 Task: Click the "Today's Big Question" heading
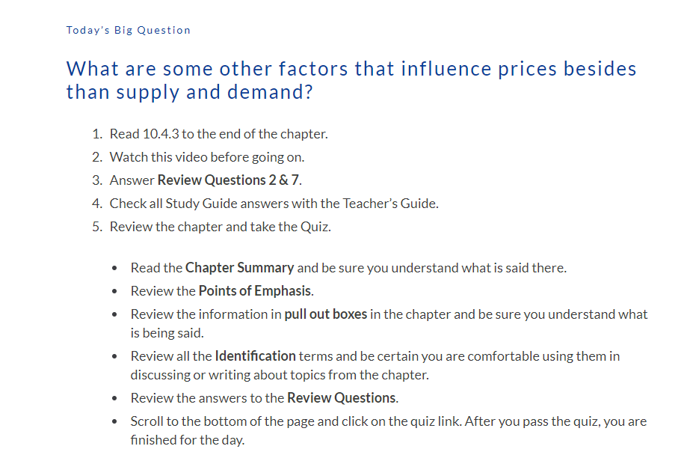[128, 30]
